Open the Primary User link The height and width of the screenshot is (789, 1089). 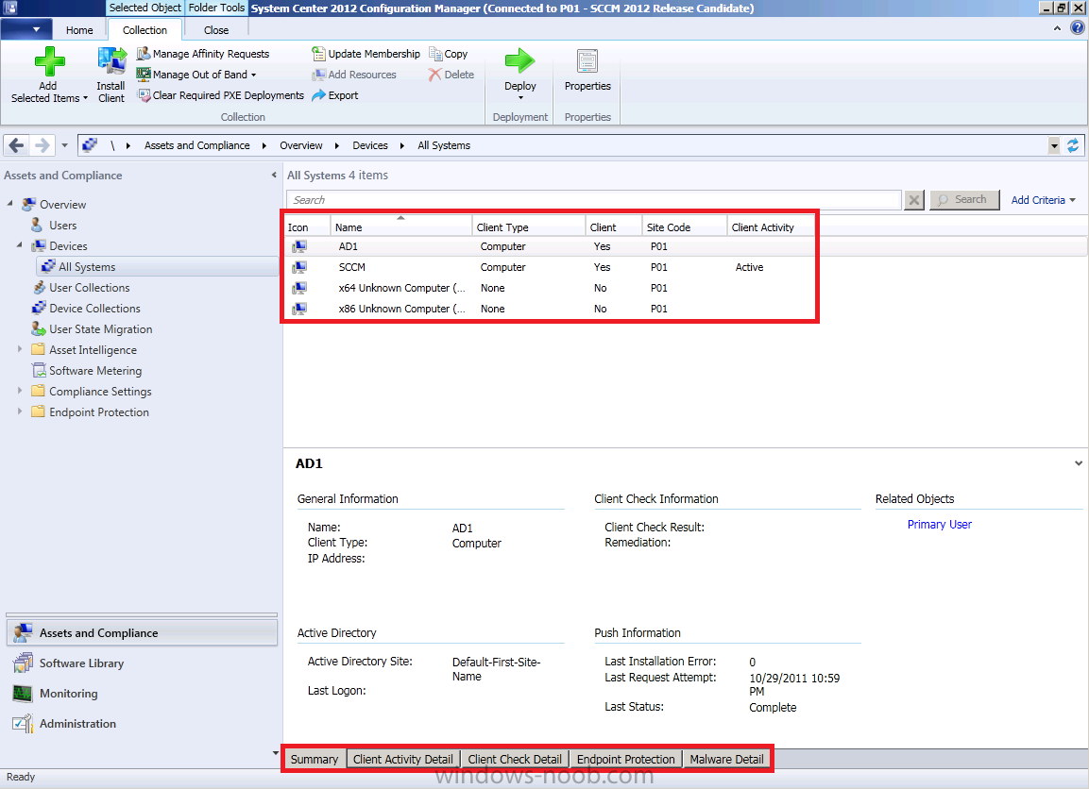click(939, 525)
